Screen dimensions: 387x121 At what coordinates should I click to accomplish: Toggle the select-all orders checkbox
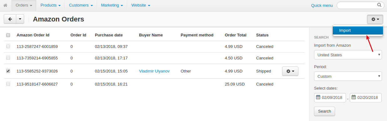coord(8,35)
